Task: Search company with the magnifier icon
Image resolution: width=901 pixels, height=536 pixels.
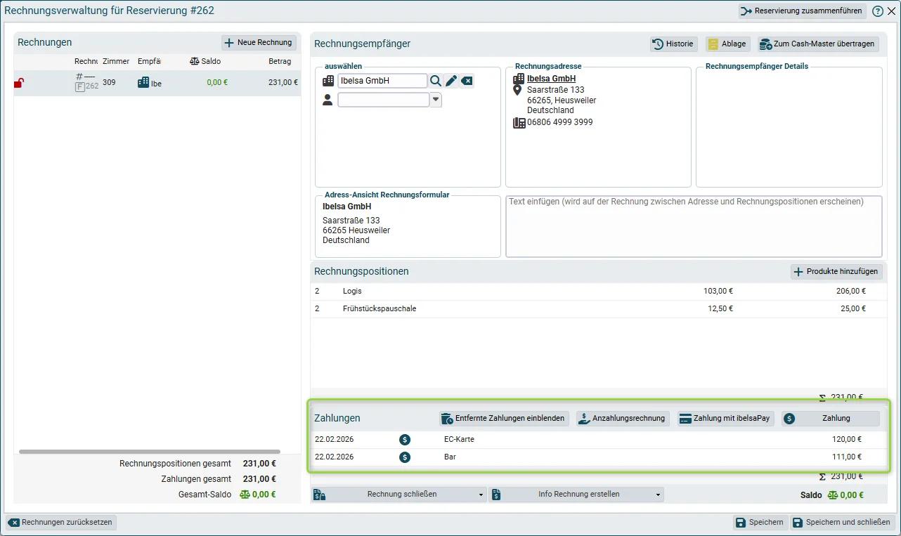Action: (436, 81)
